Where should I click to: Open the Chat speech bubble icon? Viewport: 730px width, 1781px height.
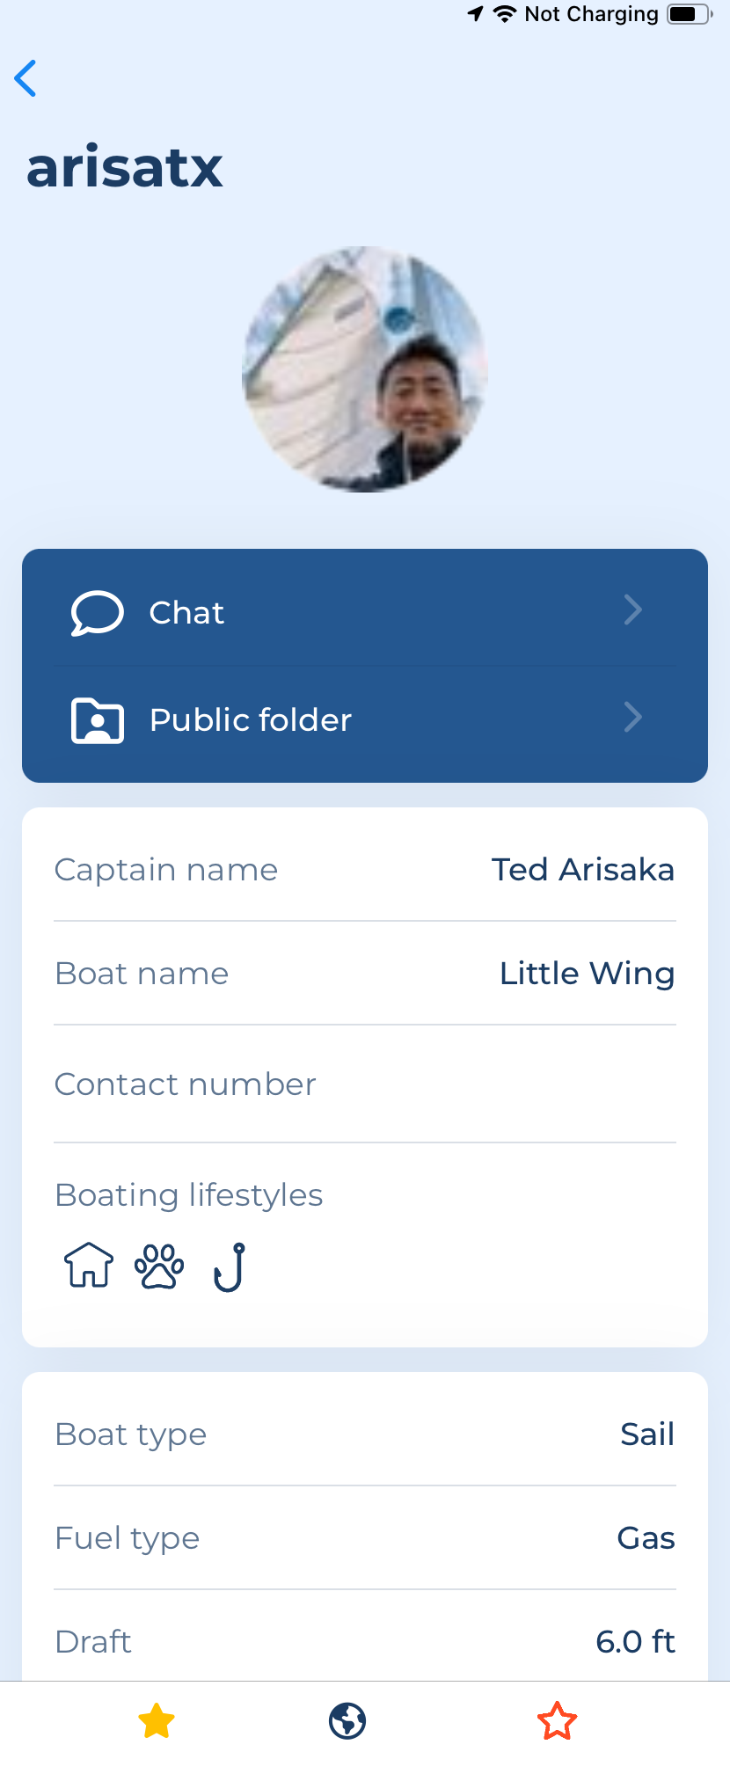pos(97,613)
